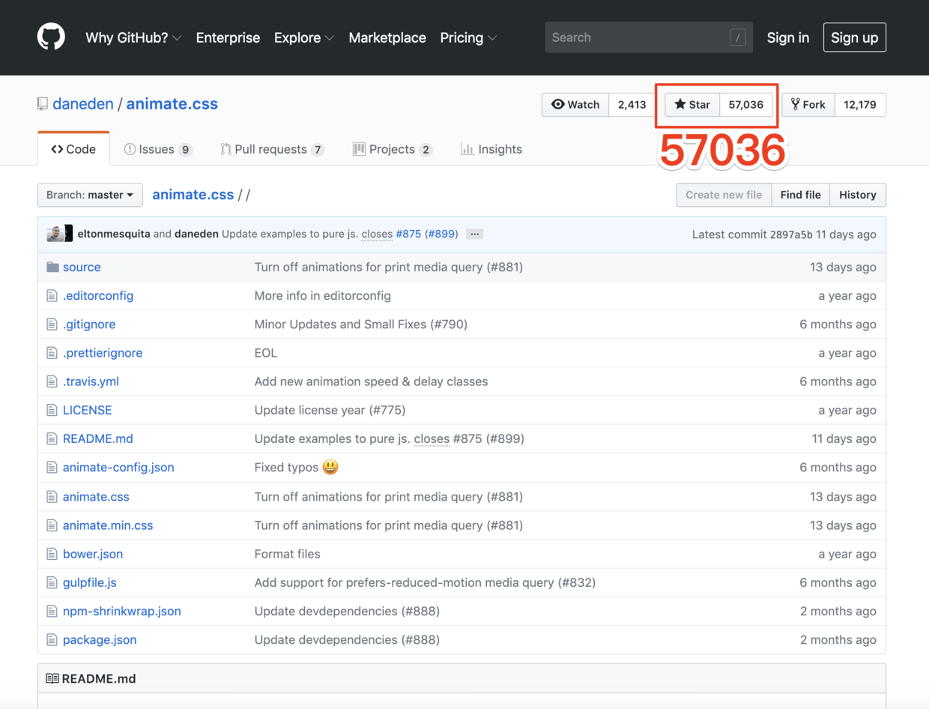Open the latest commit 2897a5b hash
This screenshot has width=929, height=709.
[791, 235]
